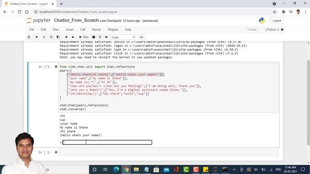Screen dimensions: 310x174
Task: Open the volume control tray icon
Action: (x=256, y=170)
